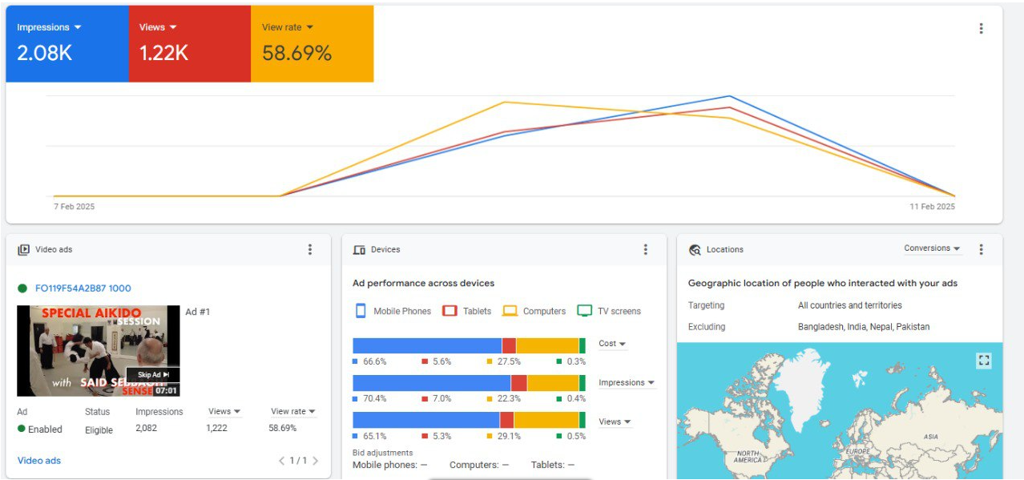Click the map fullscreen icon
1024x480 pixels.
984,361
